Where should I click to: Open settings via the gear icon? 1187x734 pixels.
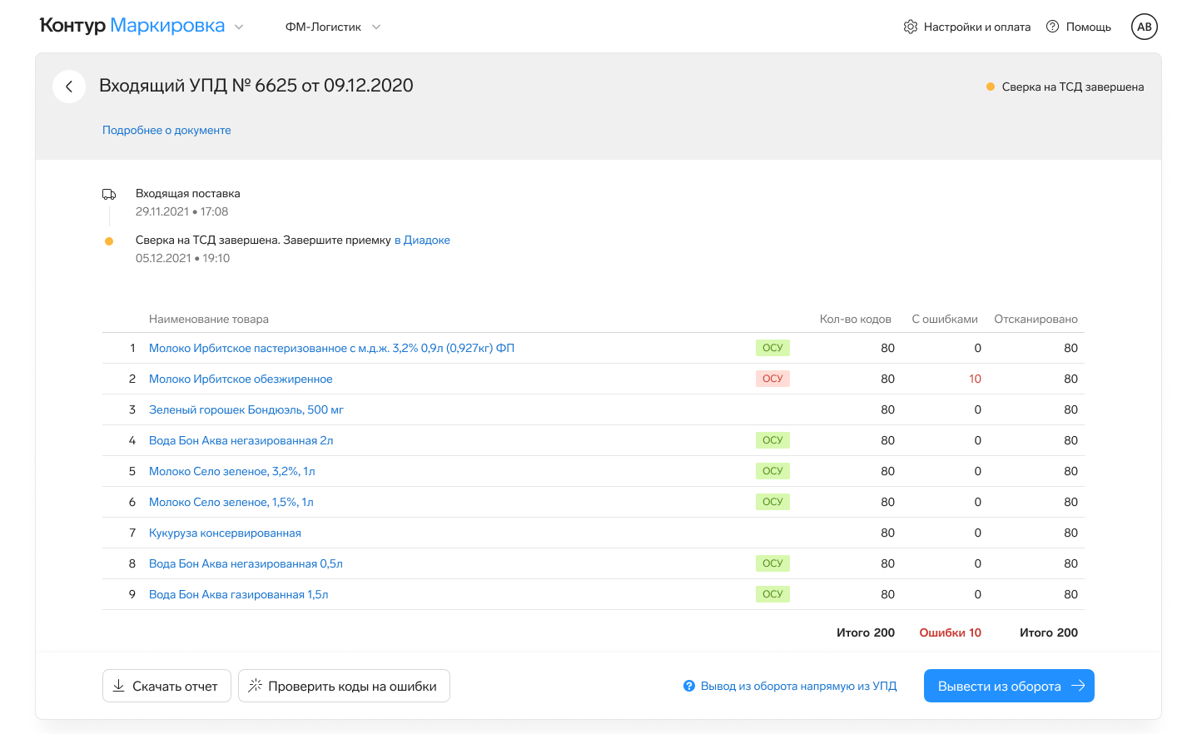pyautogui.click(x=910, y=27)
